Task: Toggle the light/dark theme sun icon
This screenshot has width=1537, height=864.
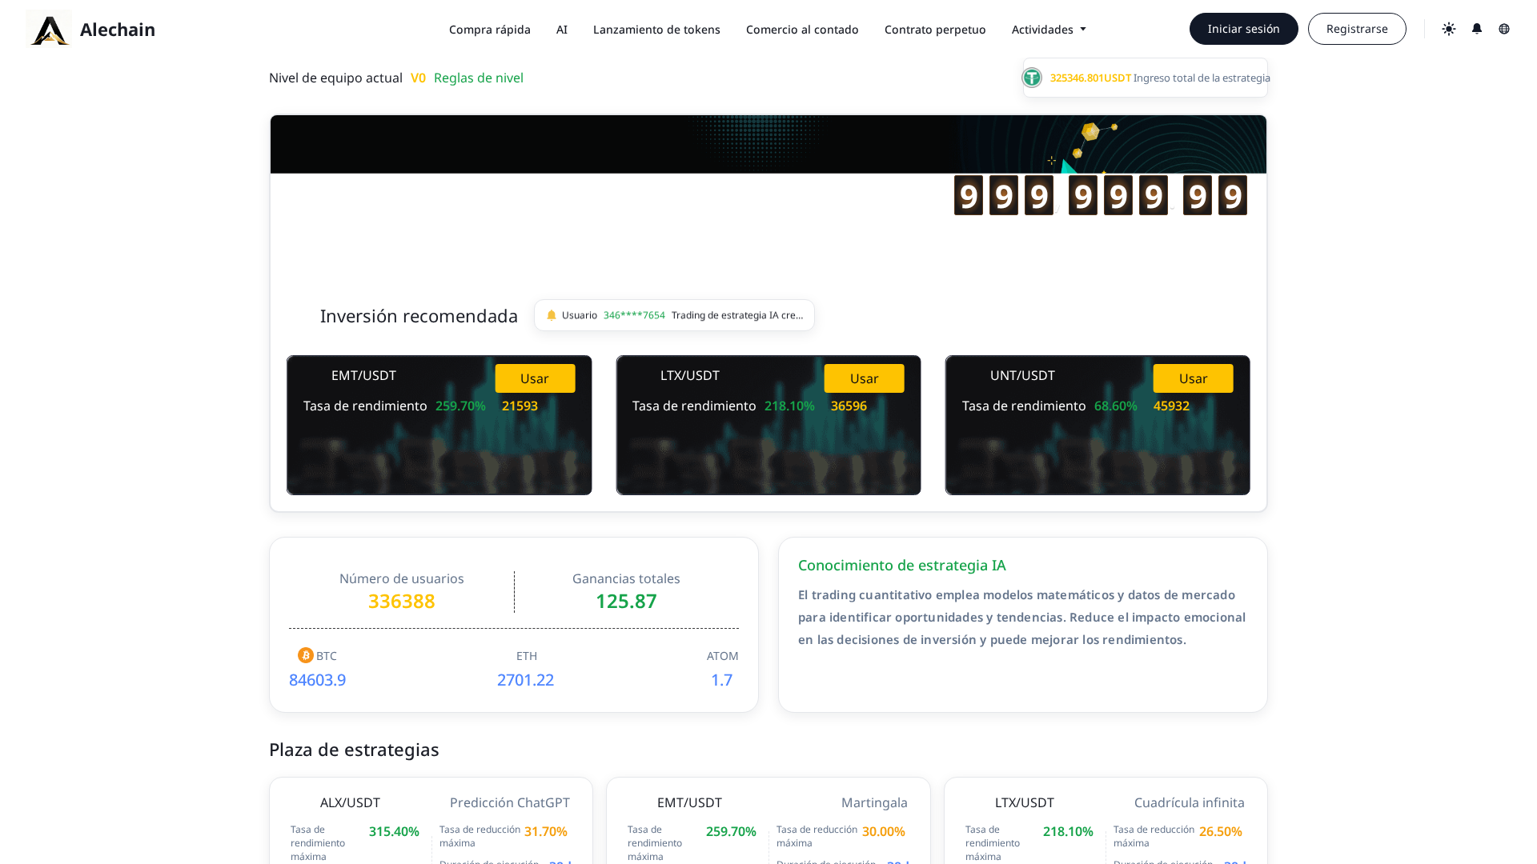Action: [x=1449, y=29]
